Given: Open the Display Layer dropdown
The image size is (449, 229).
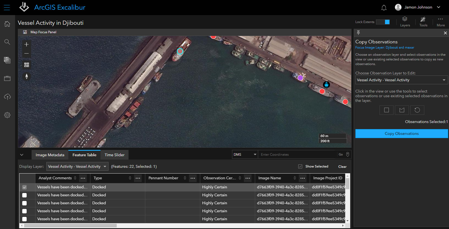Looking at the screenshot, I should point(77,166).
